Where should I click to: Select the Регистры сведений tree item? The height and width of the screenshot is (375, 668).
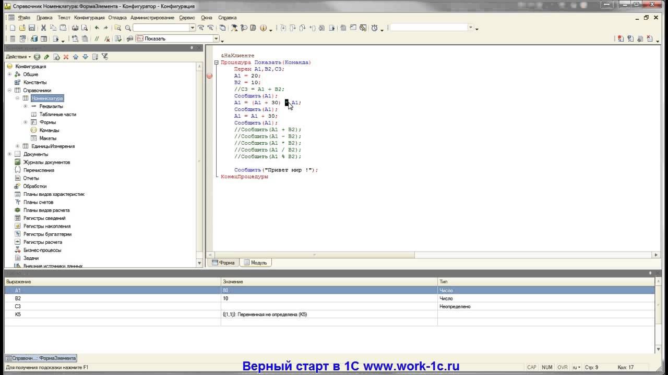[44, 218]
